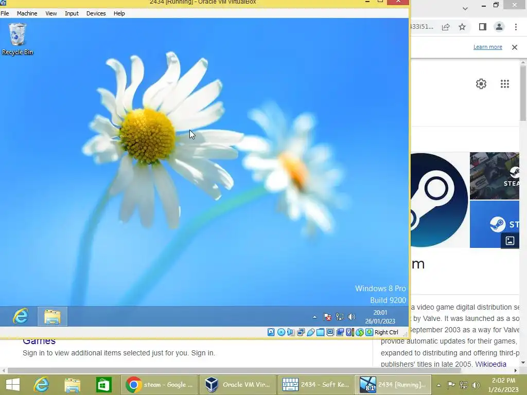Screen dimensions: 527x395
Task: Share this page icon in Chrome
Action: [x=446, y=27]
